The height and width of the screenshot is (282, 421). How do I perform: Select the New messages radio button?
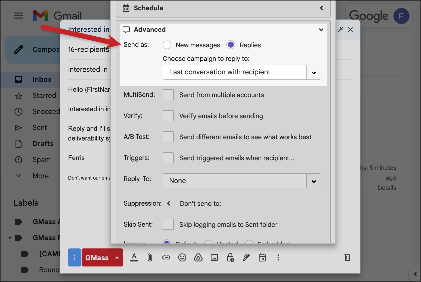click(167, 45)
